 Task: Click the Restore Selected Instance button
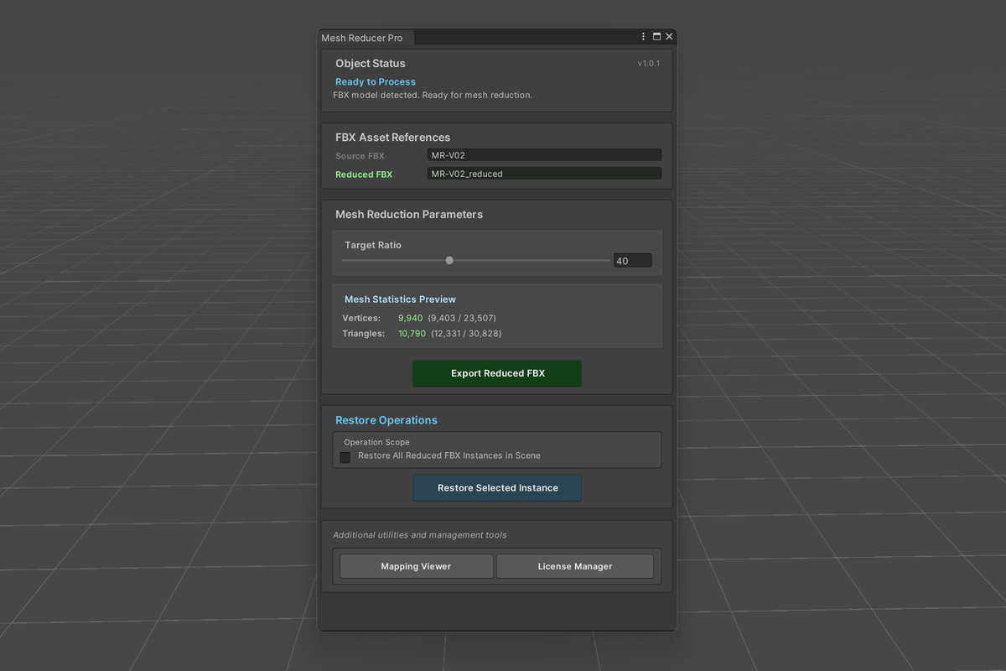pos(497,488)
